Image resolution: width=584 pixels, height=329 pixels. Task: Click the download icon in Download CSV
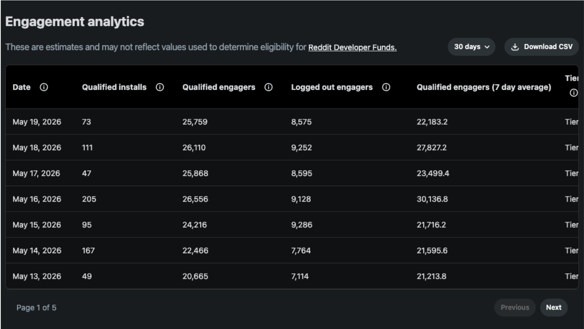[x=515, y=47]
